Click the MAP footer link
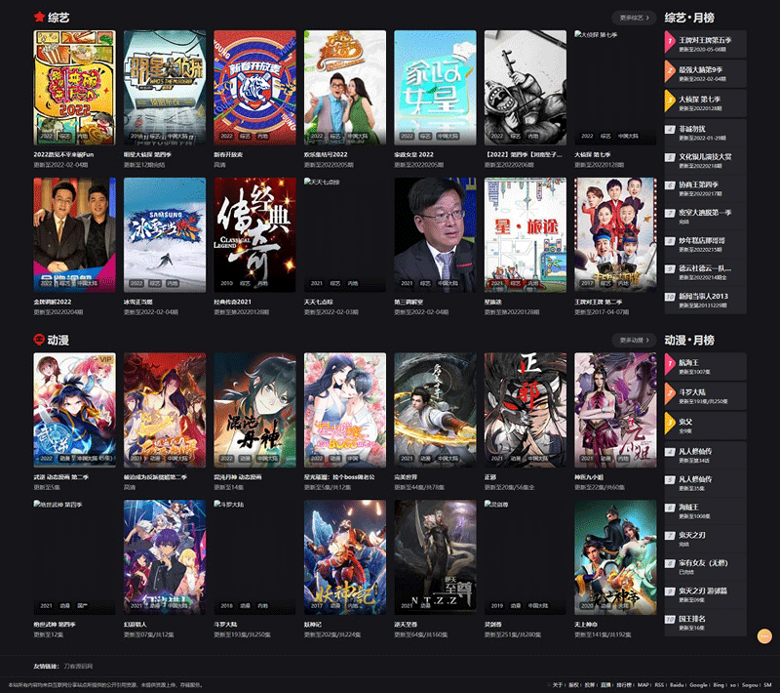This screenshot has height=693, width=780. point(643,685)
